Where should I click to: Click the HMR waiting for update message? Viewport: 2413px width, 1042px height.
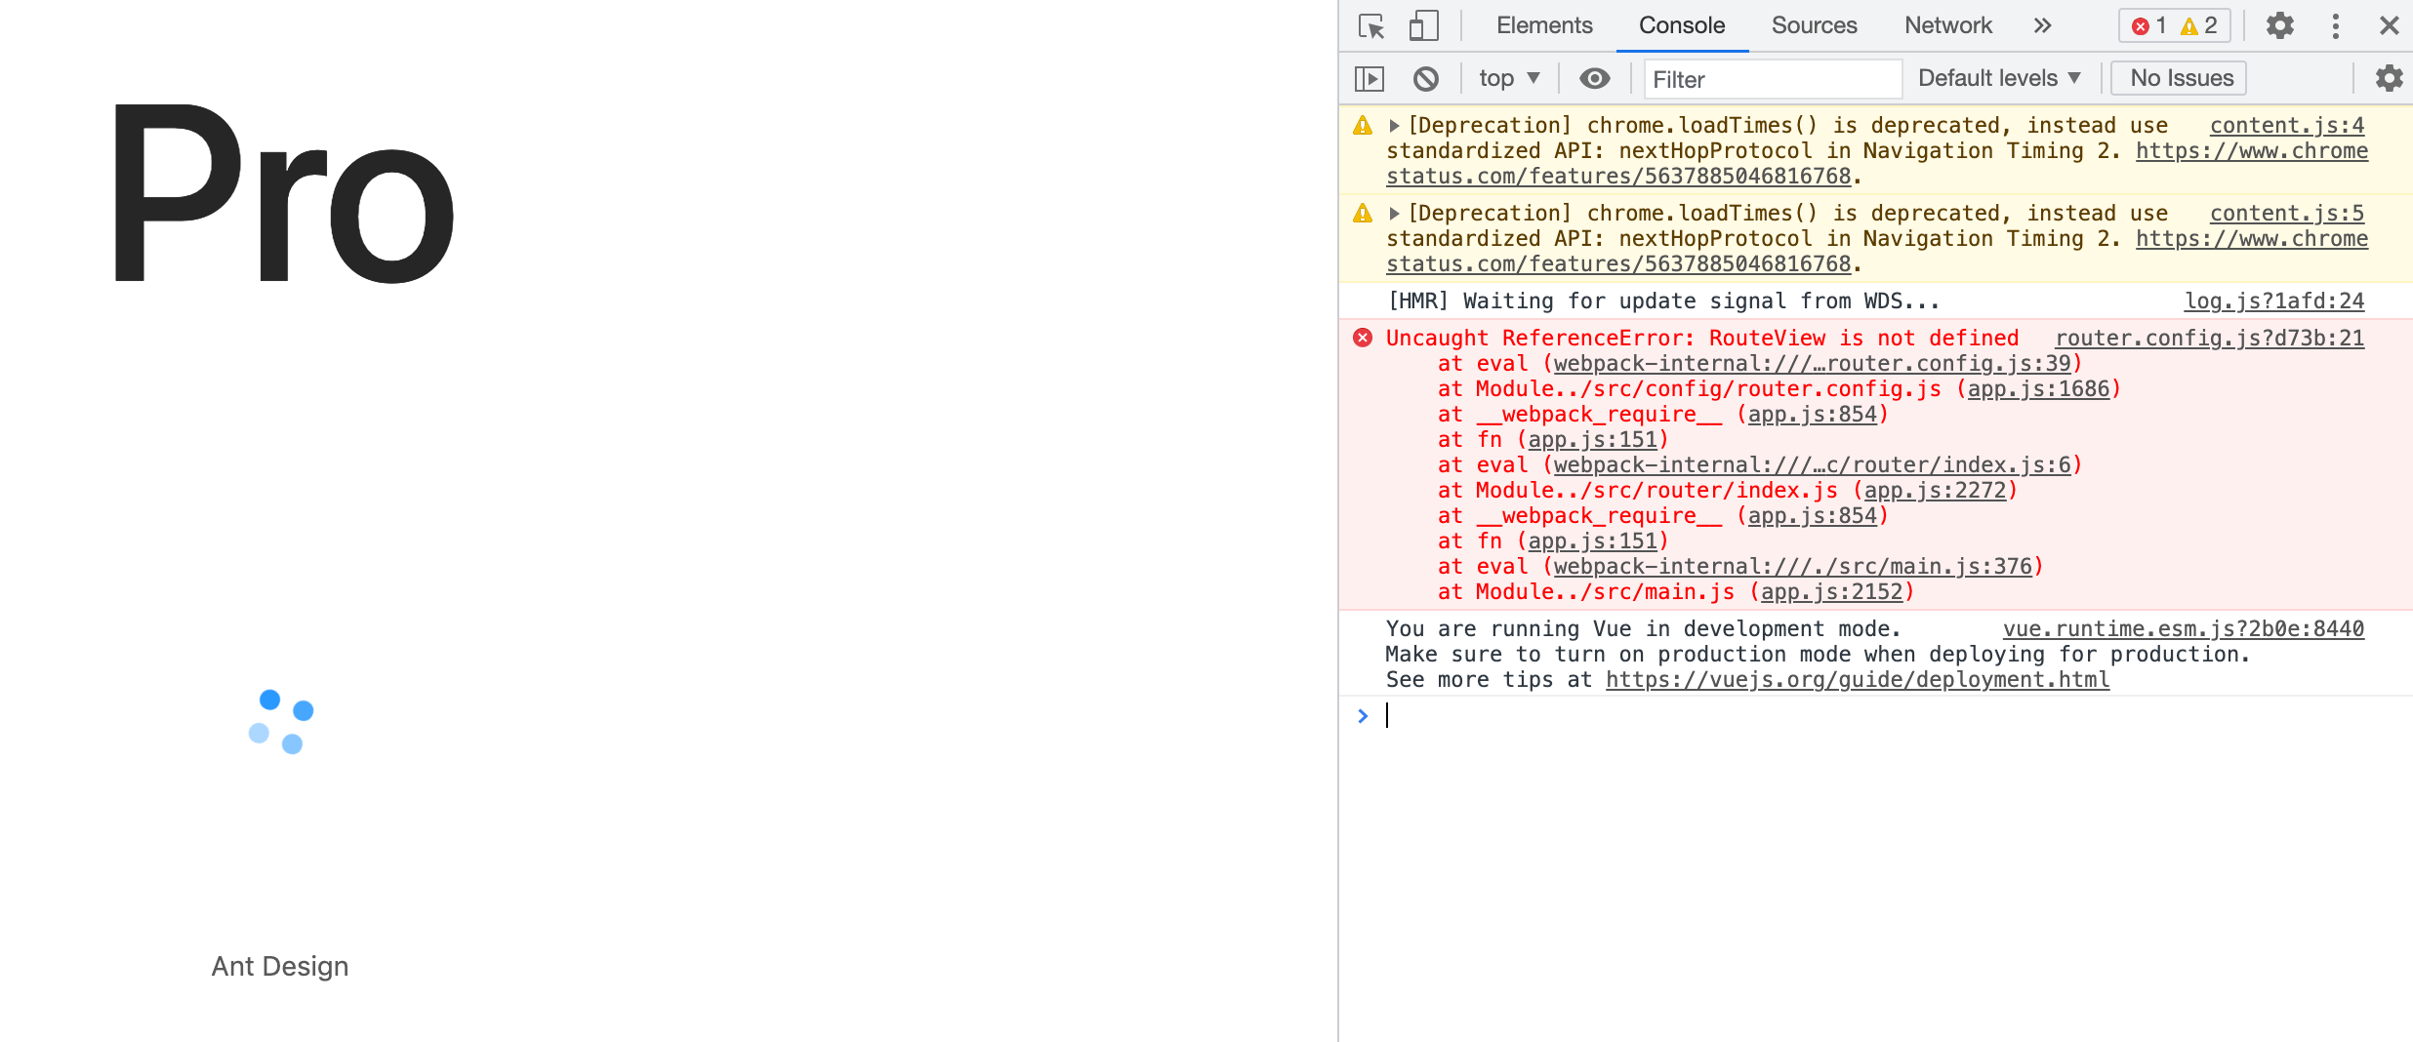[1663, 301]
